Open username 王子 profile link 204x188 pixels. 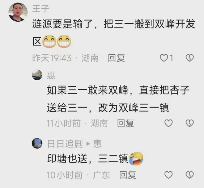pyautogui.click(x=40, y=9)
